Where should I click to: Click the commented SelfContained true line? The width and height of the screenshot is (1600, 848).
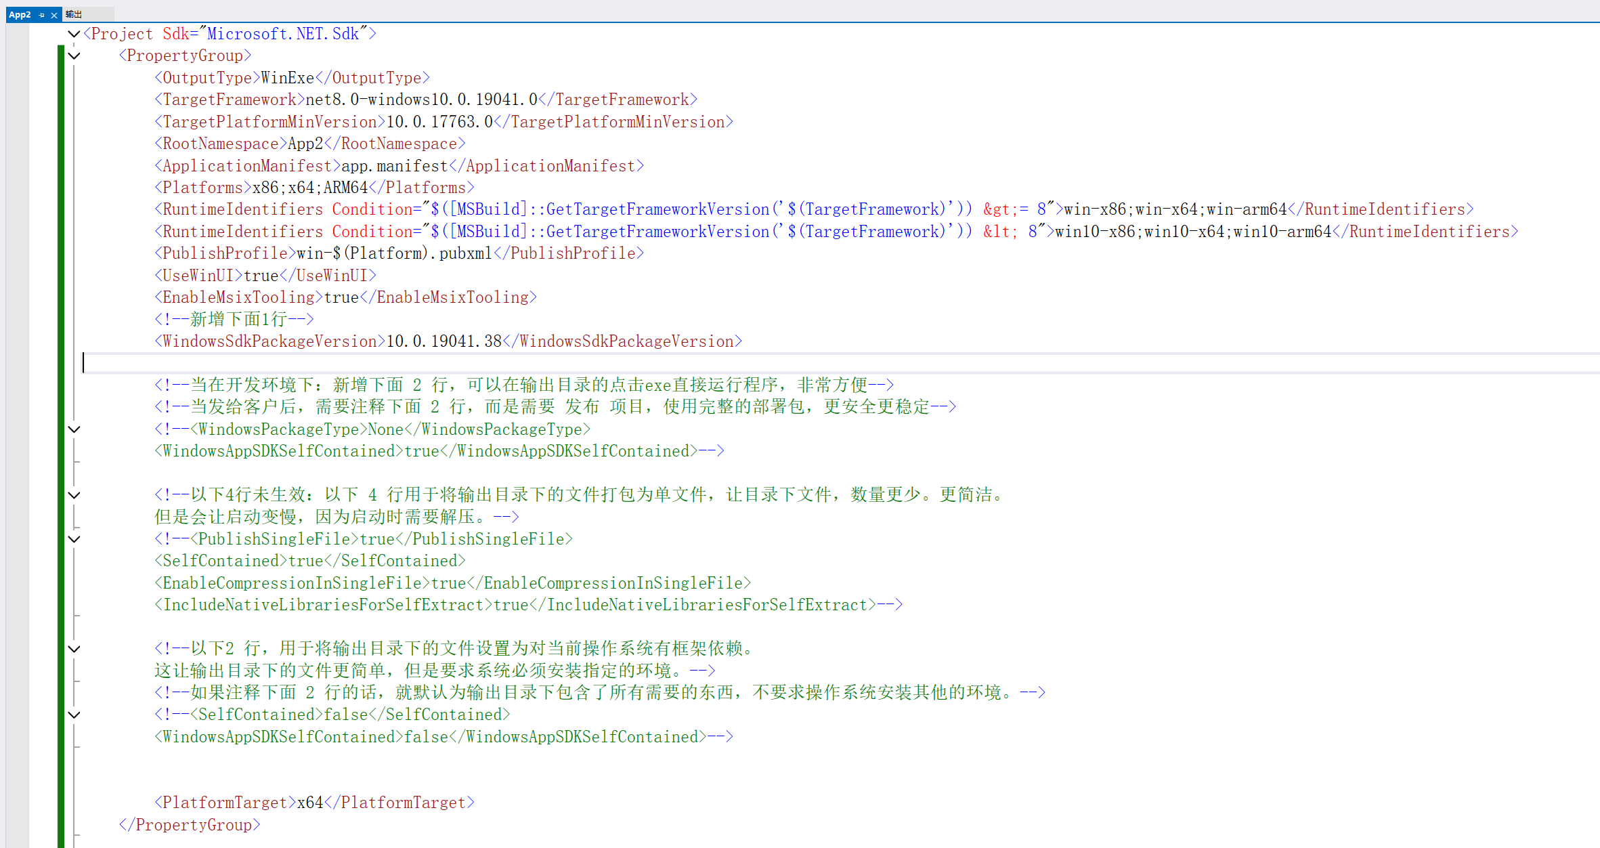point(310,561)
